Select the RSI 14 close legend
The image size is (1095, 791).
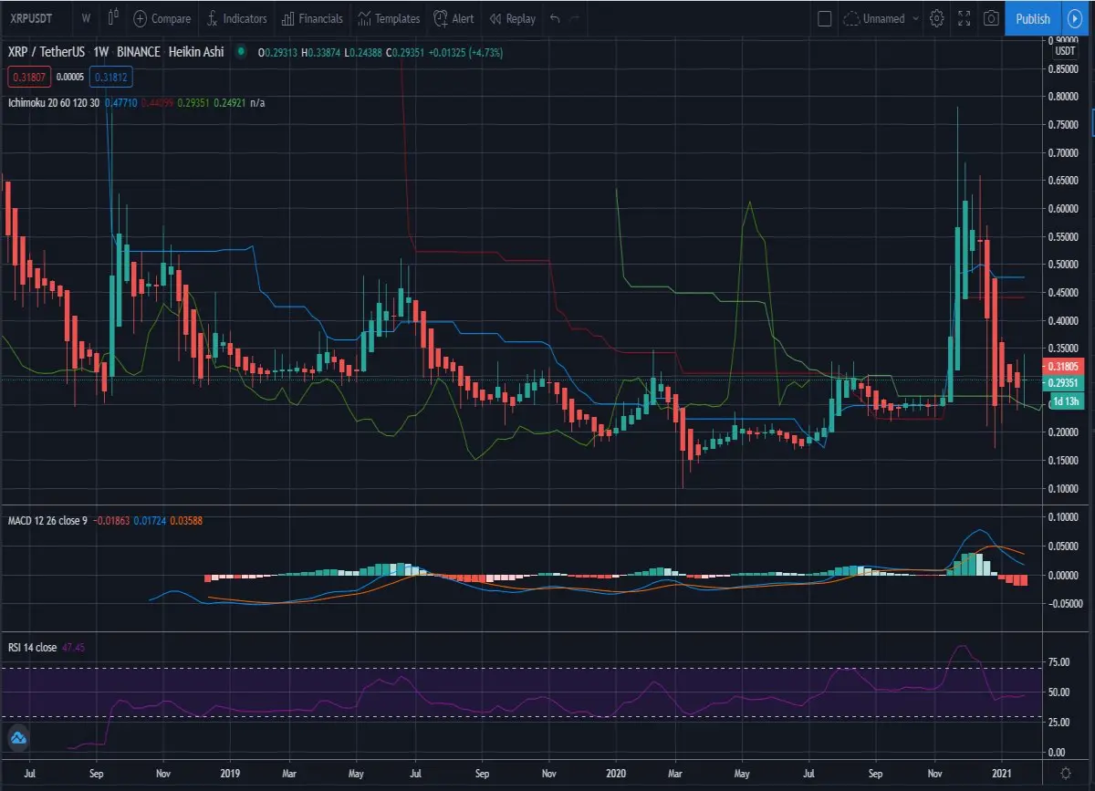pos(32,648)
